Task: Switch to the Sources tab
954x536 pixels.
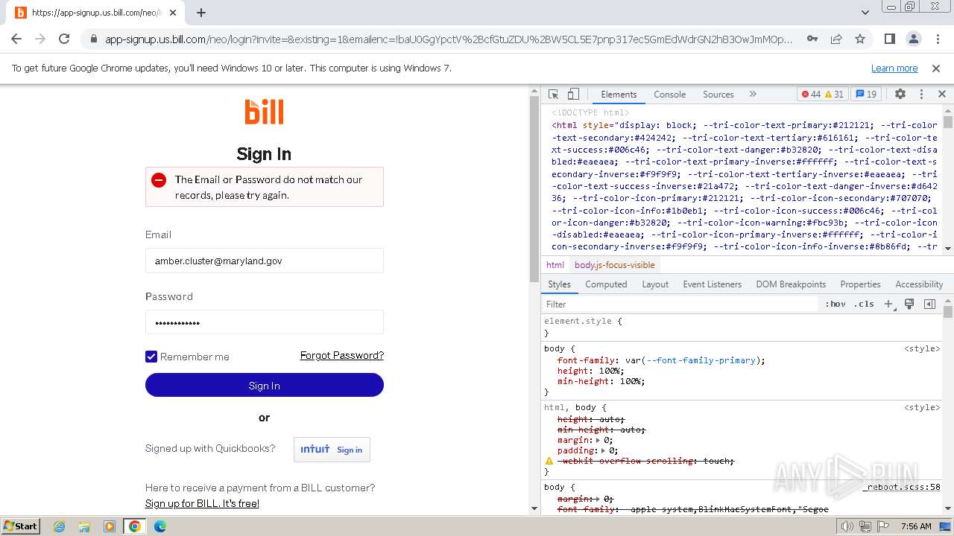Action: pyautogui.click(x=718, y=95)
